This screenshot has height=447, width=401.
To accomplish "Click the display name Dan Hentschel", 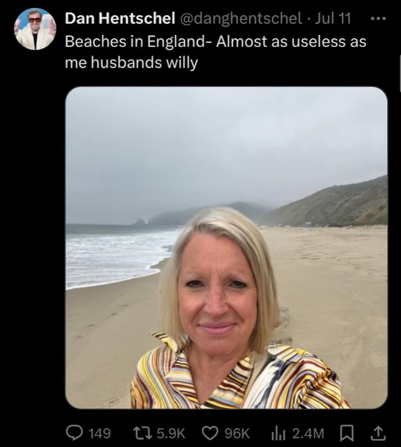I will 118,18.
